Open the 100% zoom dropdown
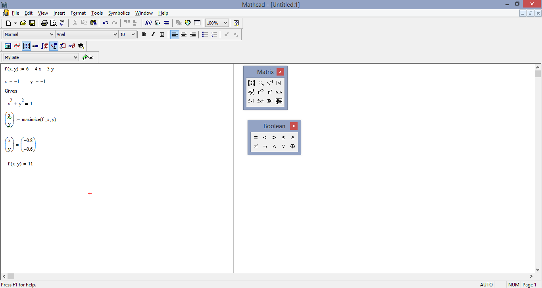The height and width of the screenshot is (288, 542). pyautogui.click(x=225, y=23)
